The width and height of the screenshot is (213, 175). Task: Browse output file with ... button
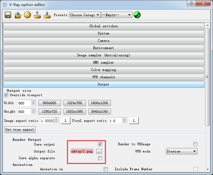click(99, 151)
